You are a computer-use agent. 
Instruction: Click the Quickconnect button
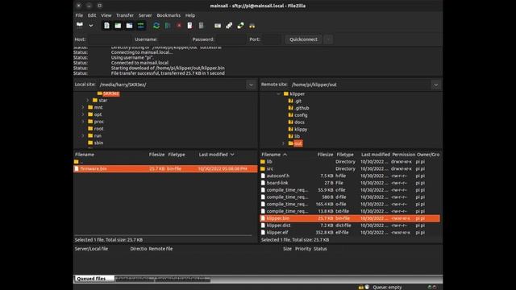pyautogui.click(x=303, y=39)
